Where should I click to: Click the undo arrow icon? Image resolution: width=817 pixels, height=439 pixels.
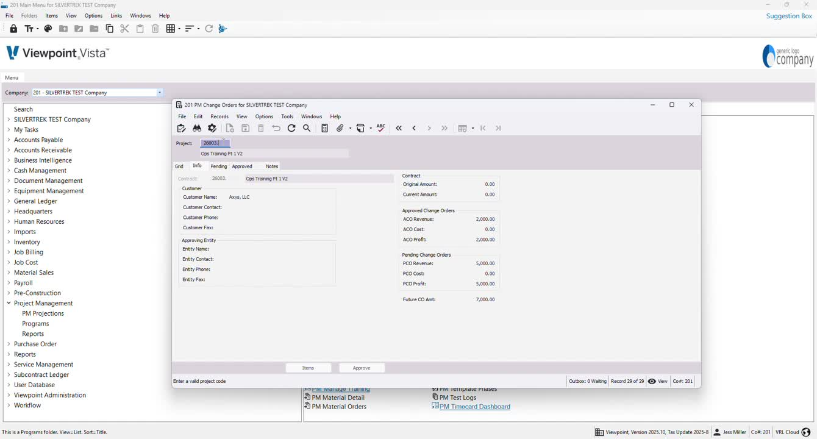pyautogui.click(x=276, y=128)
